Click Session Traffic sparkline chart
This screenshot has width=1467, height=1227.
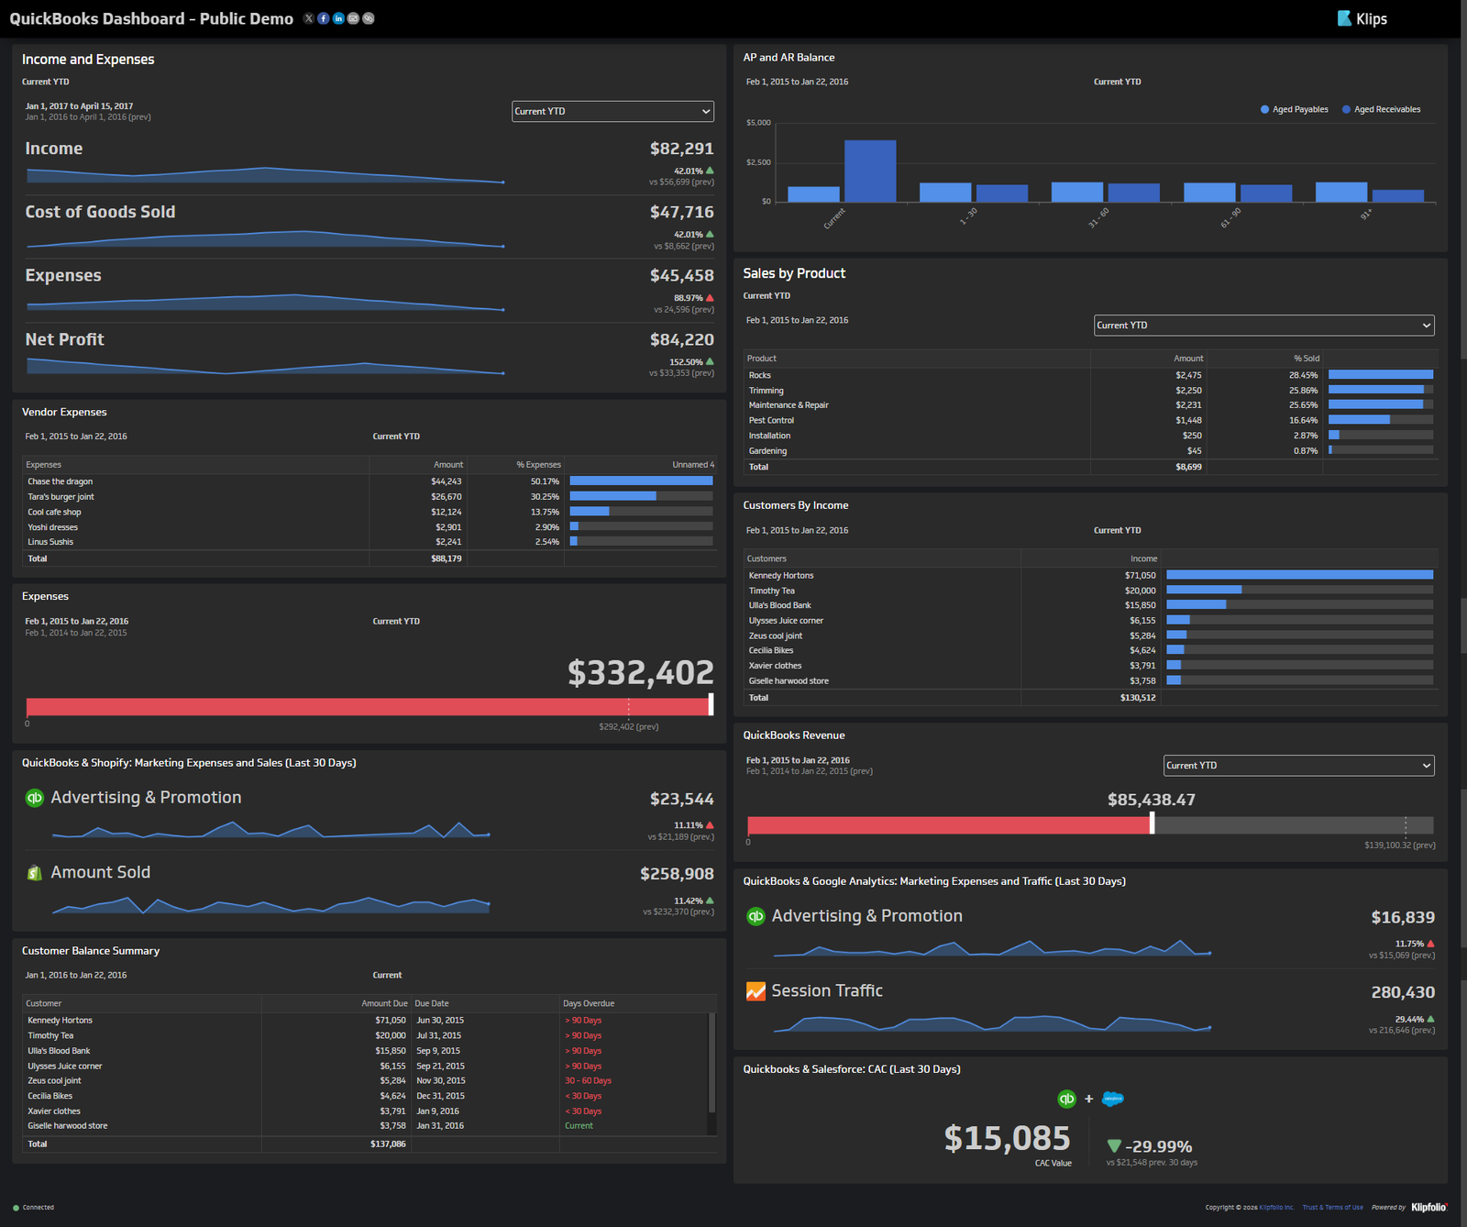[992, 1023]
